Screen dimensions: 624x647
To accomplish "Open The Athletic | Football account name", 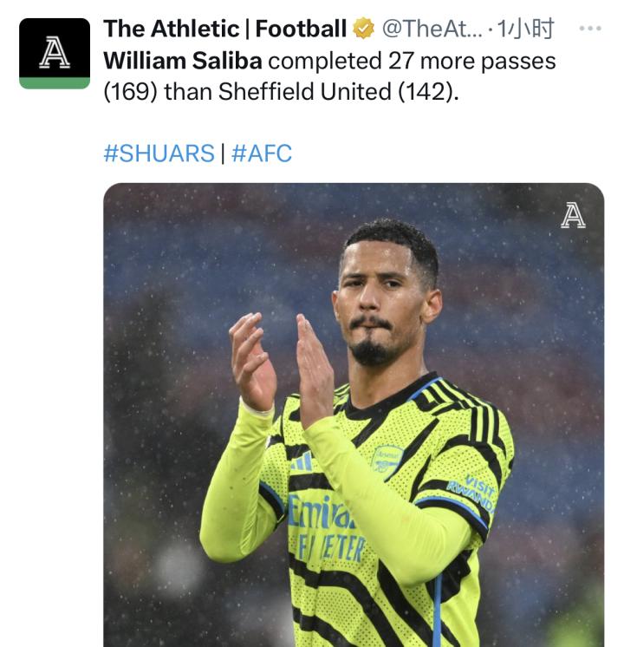I will click(224, 29).
